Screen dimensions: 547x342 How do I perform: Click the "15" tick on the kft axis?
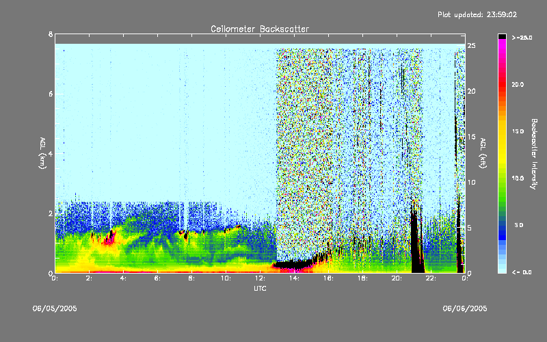[x=471, y=137]
